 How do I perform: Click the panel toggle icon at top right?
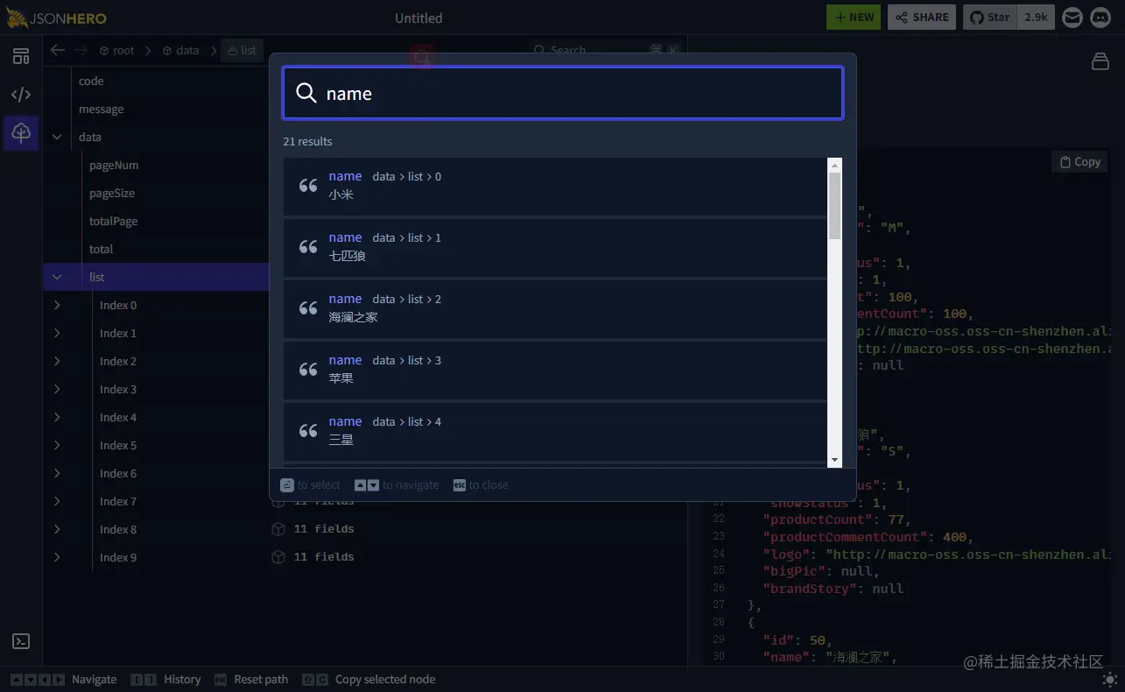pos(1100,60)
